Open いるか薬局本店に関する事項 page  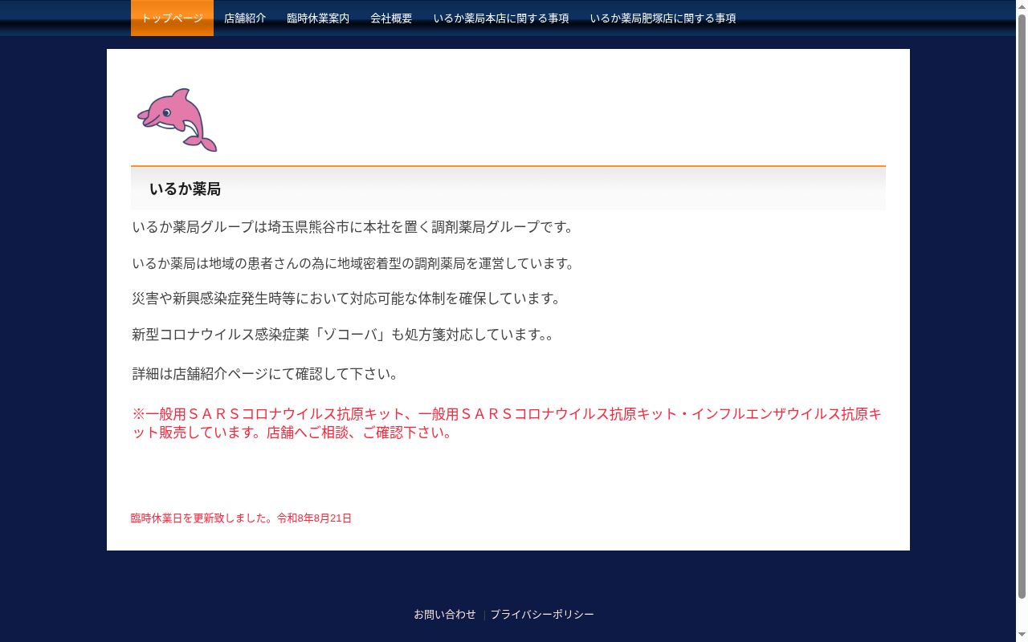coord(501,18)
